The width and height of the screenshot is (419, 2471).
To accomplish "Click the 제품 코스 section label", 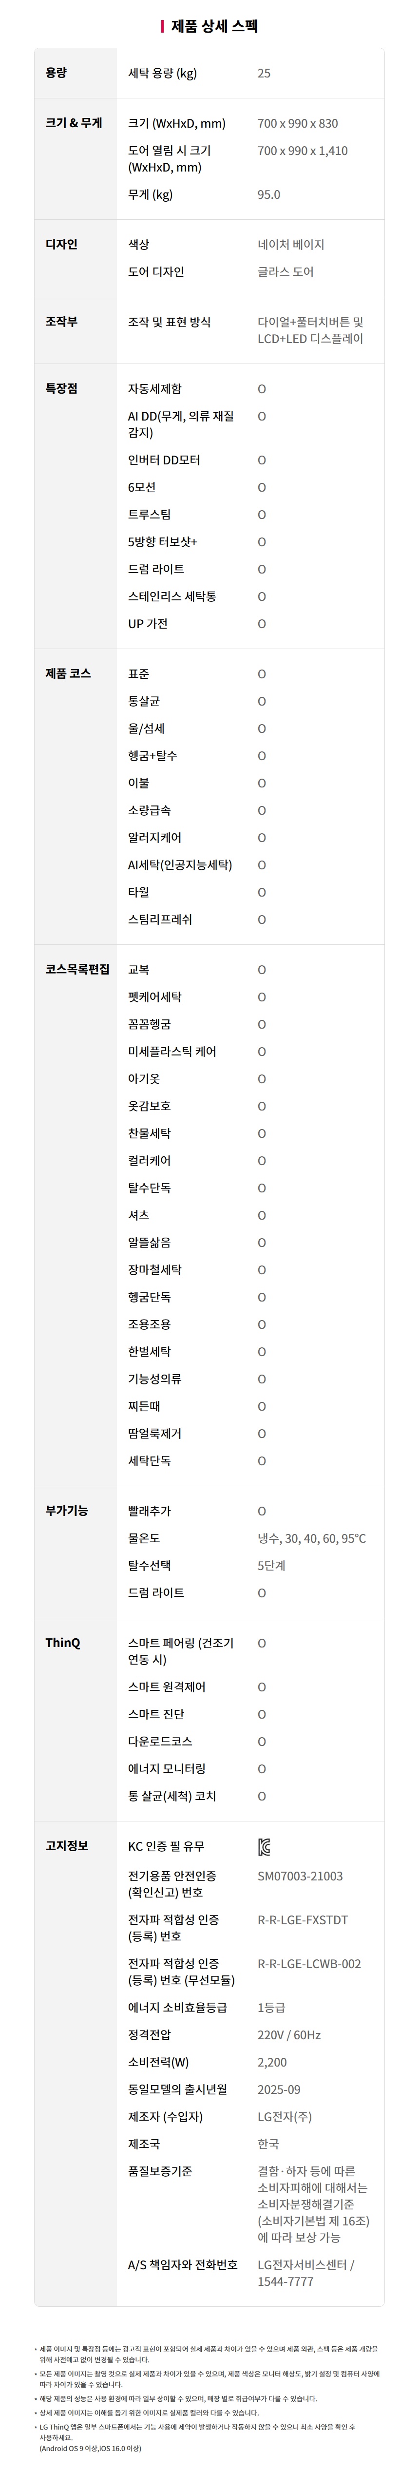I will pos(68,673).
